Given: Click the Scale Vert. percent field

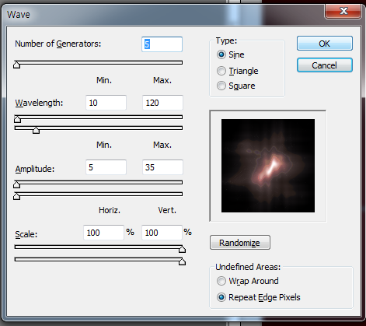Looking at the screenshot, I should tap(162, 233).
